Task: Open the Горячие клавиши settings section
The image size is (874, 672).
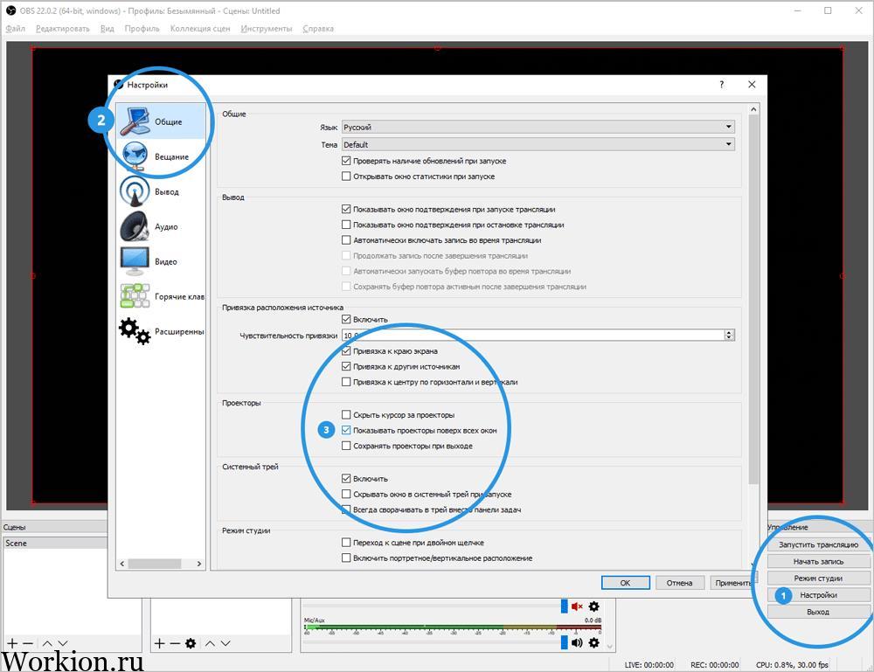Action: point(161,296)
